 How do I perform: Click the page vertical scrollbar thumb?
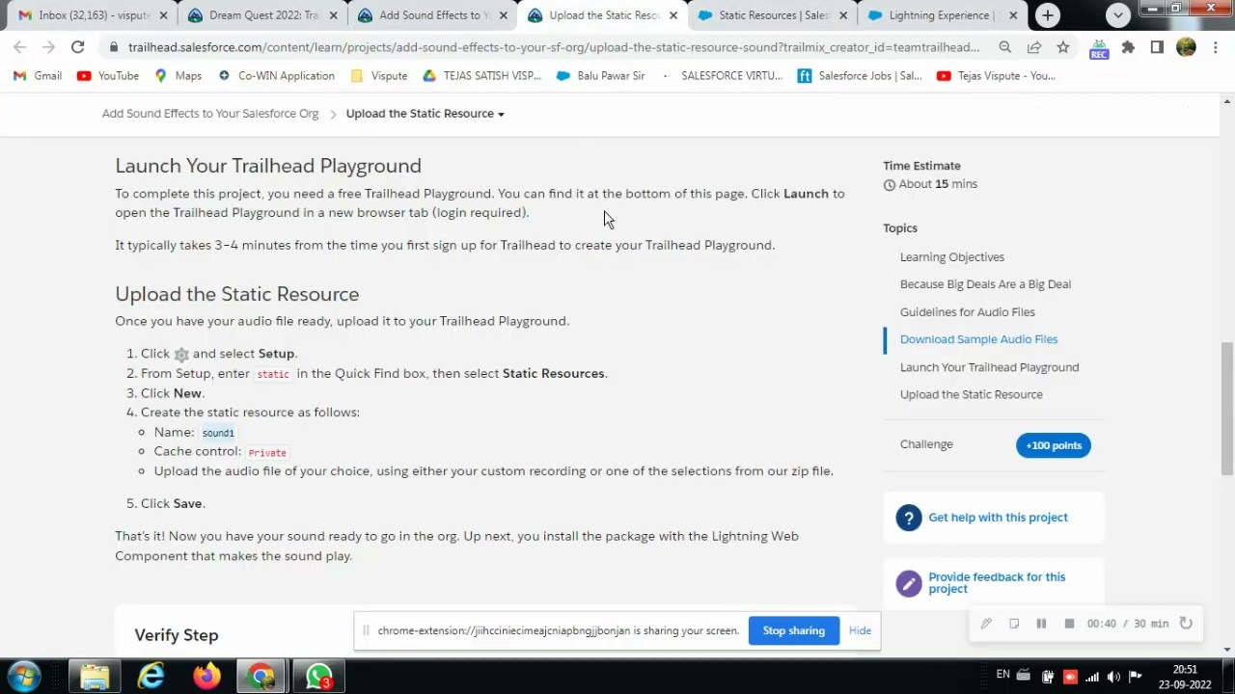(1227, 409)
